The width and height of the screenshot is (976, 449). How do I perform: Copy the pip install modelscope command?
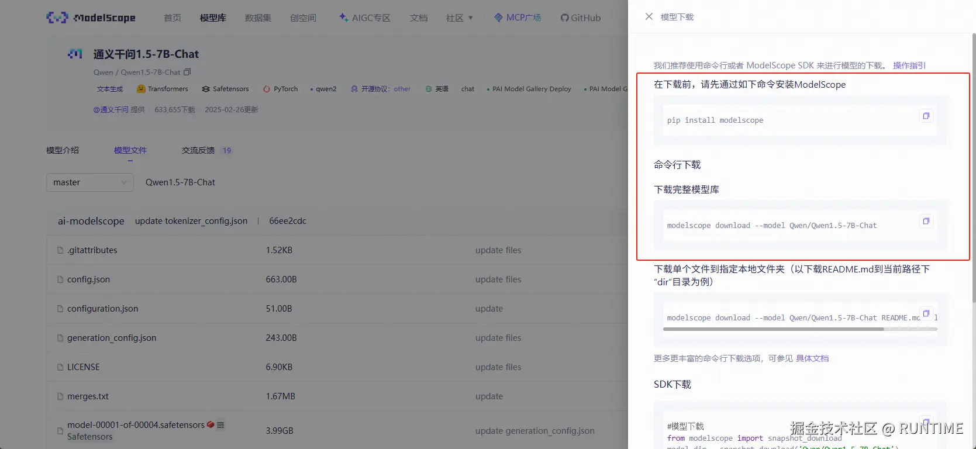pyautogui.click(x=926, y=116)
